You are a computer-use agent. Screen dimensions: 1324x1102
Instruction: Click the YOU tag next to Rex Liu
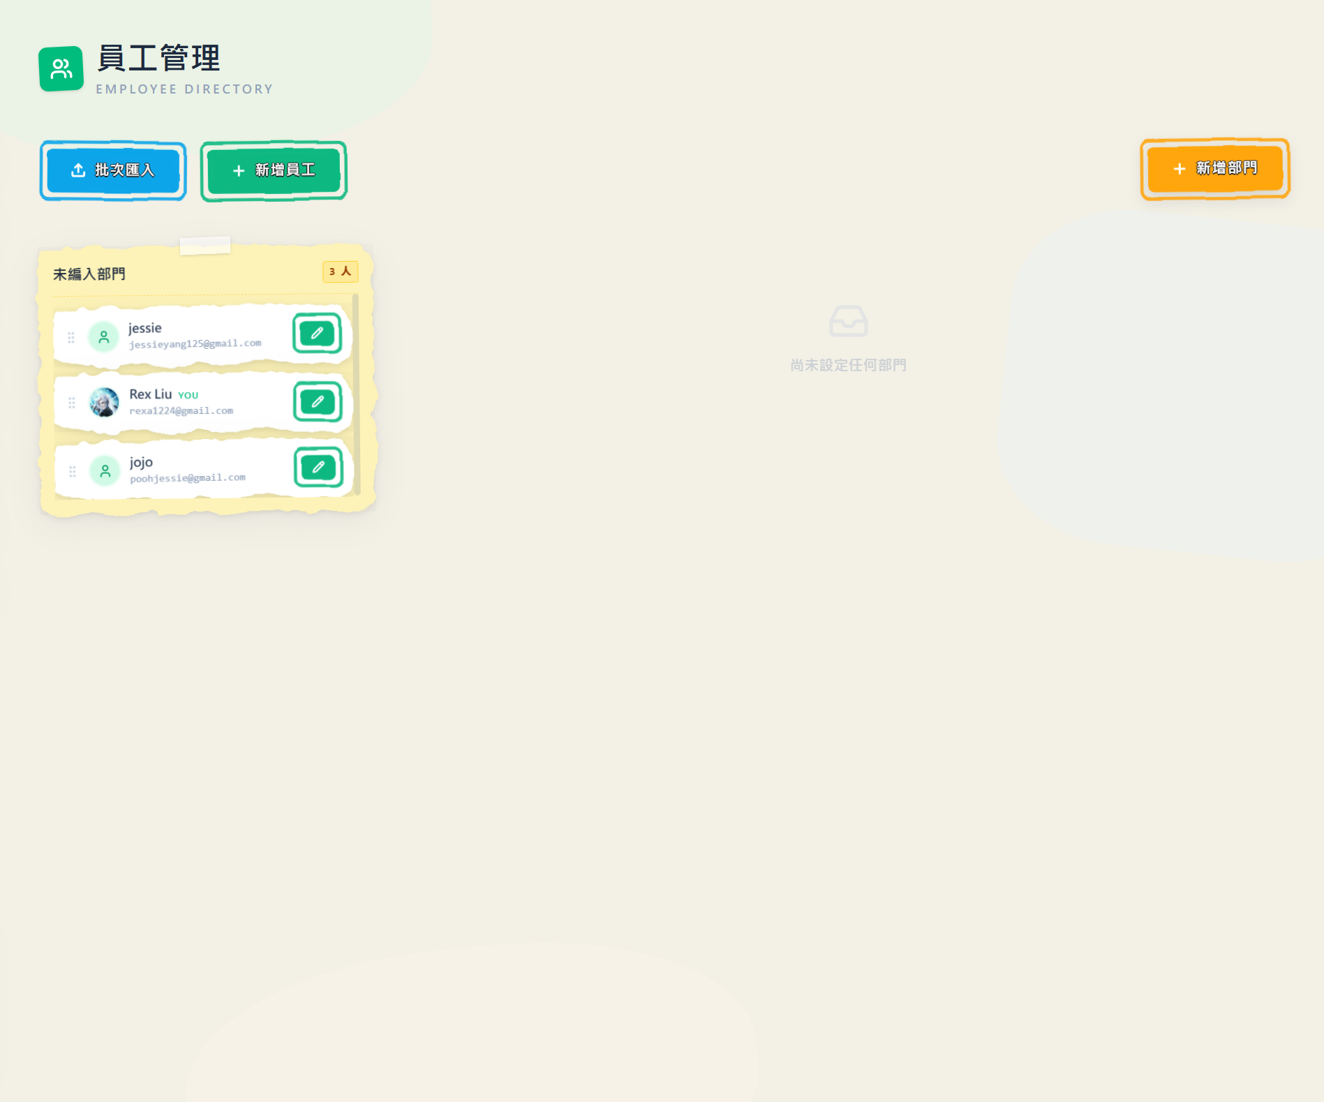(x=188, y=395)
